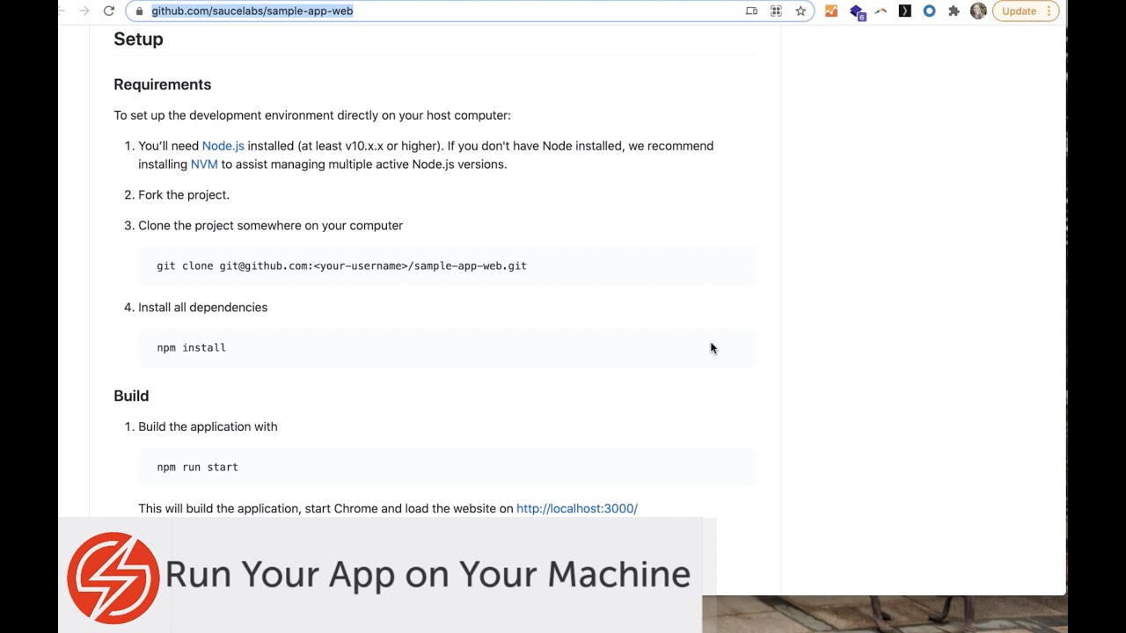Open the blue extension with badge
The height and width of the screenshot is (633, 1126).
click(857, 12)
